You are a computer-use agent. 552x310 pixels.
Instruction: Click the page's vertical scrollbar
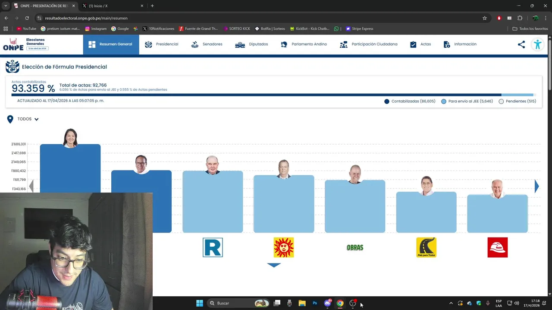(x=550, y=65)
